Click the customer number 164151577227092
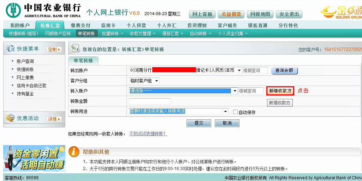362x181 pixels. pos(343,49)
